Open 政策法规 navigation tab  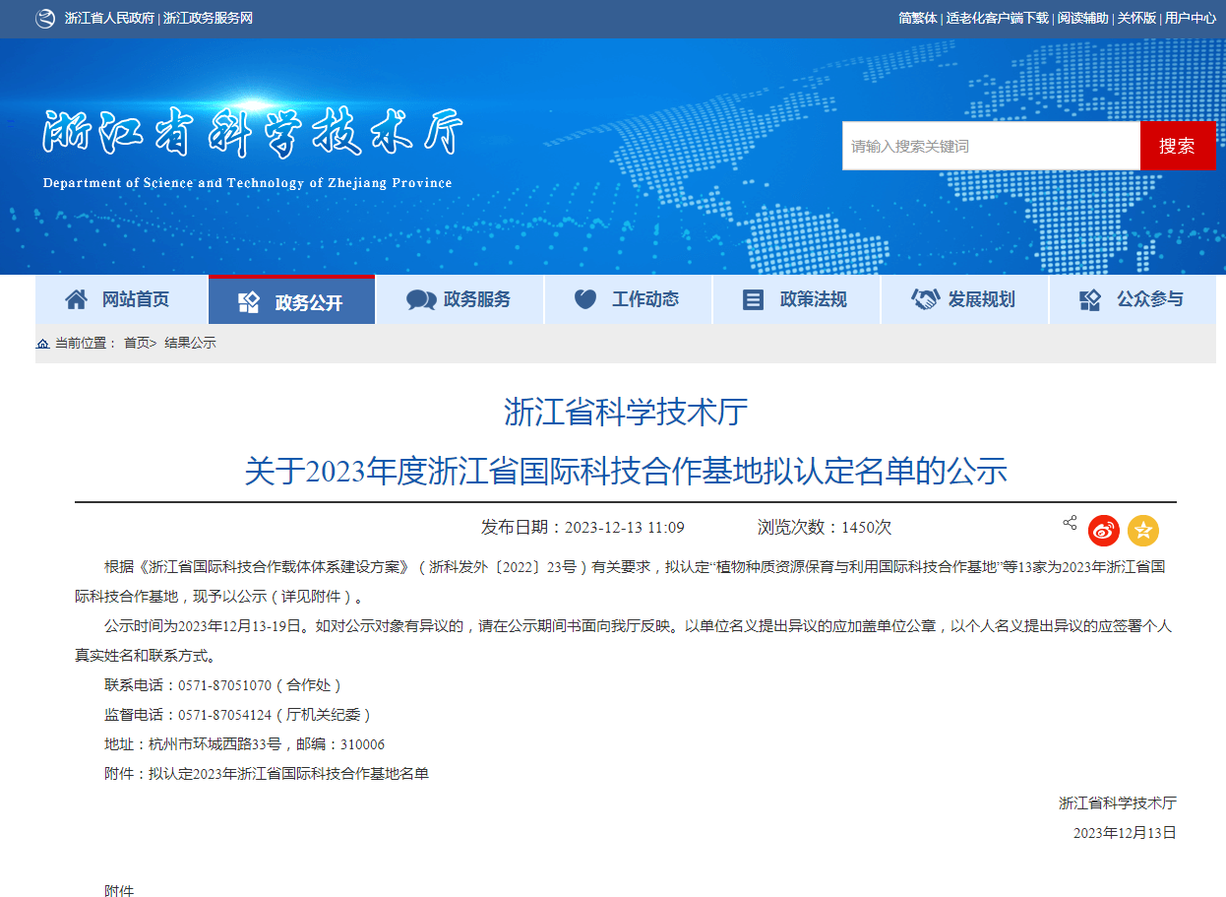coord(796,299)
